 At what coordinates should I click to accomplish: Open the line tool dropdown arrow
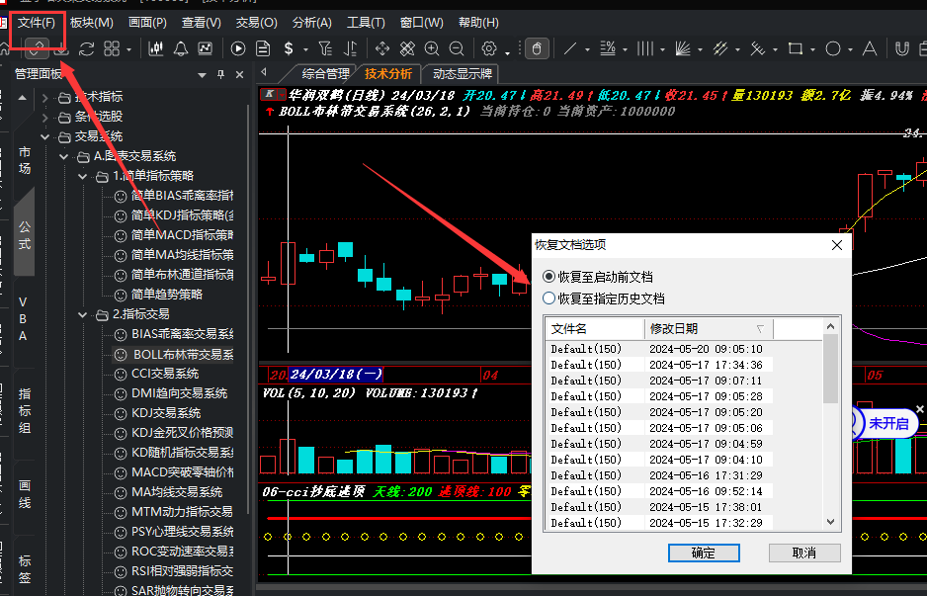click(587, 49)
